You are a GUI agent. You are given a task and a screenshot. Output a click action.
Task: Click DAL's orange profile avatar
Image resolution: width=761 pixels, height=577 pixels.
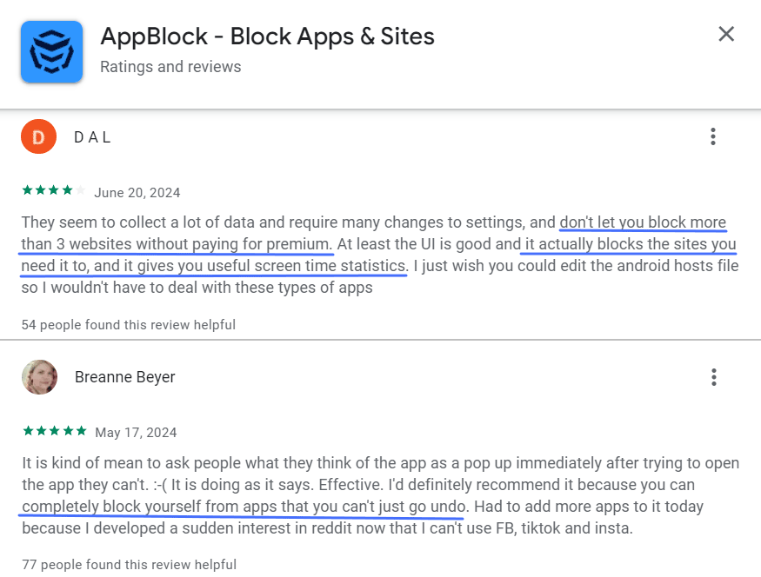point(38,136)
